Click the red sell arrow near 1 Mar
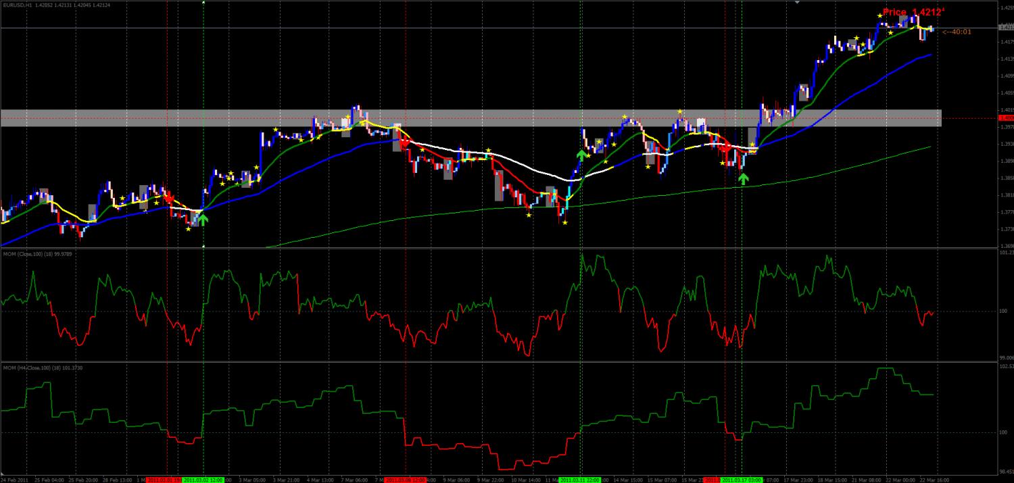1014x483 pixels. pos(168,197)
